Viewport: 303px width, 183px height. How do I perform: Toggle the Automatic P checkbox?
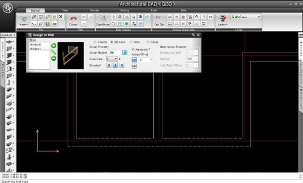(133, 50)
